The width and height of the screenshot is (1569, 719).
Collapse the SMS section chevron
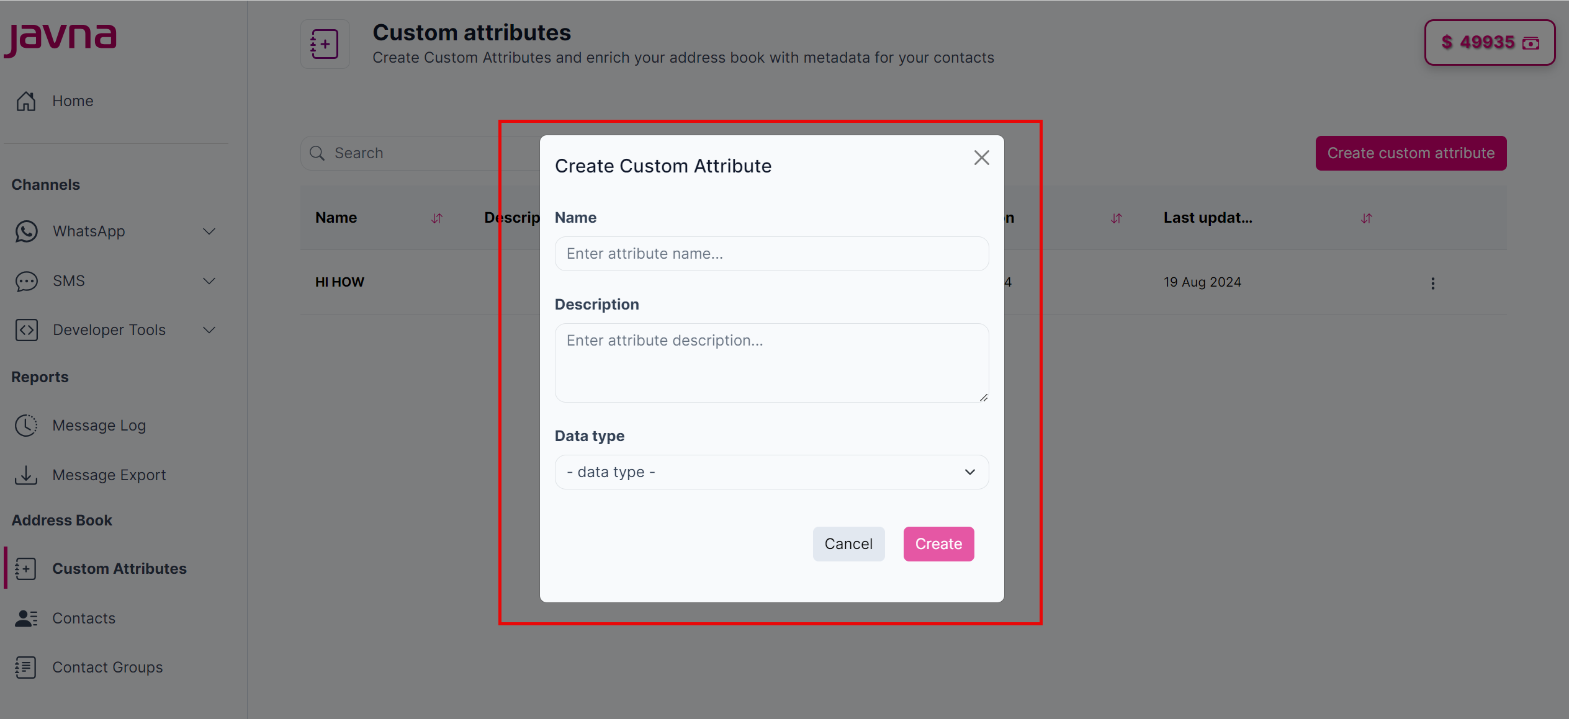(x=209, y=281)
